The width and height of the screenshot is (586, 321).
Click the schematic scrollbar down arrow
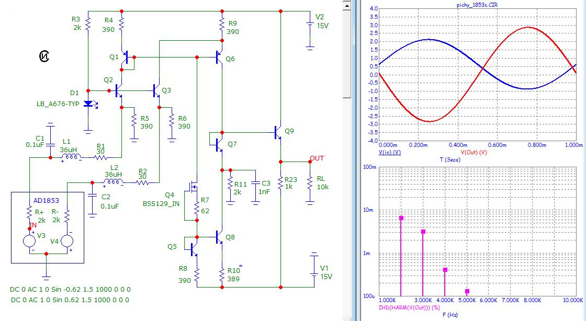tap(347, 316)
